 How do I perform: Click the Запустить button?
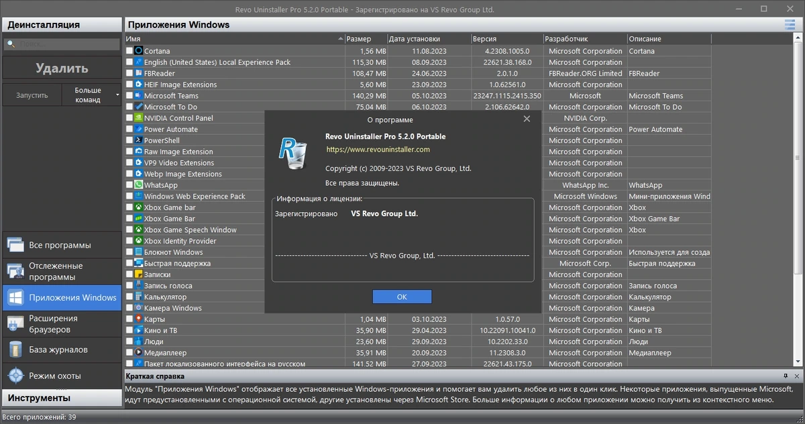pyautogui.click(x=32, y=95)
